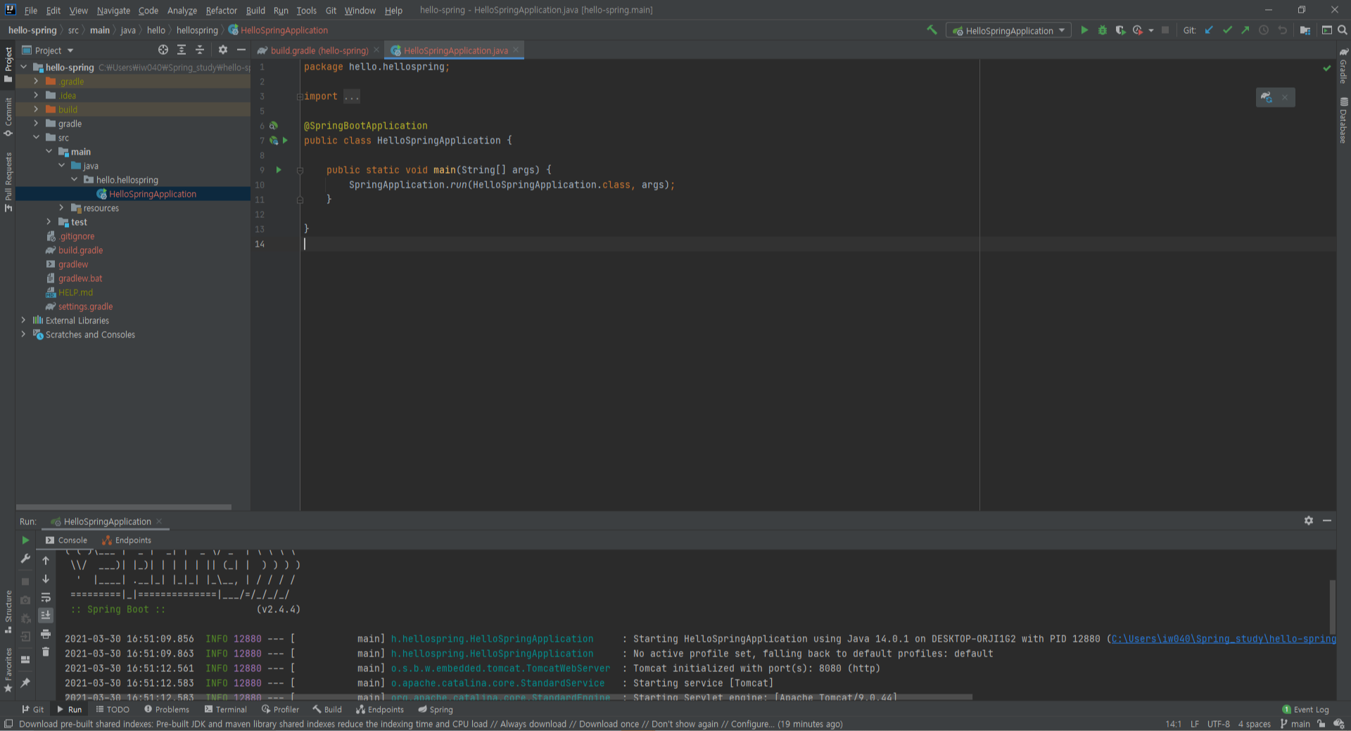
Task: Toggle soft-wrap in console
Action: click(46, 597)
